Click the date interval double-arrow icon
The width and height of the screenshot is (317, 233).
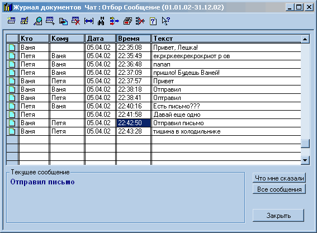click(x=89, y=21)
